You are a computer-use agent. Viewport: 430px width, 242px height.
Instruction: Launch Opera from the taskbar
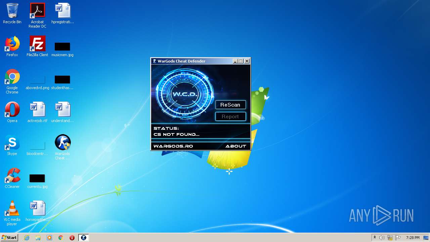(72, 238)
